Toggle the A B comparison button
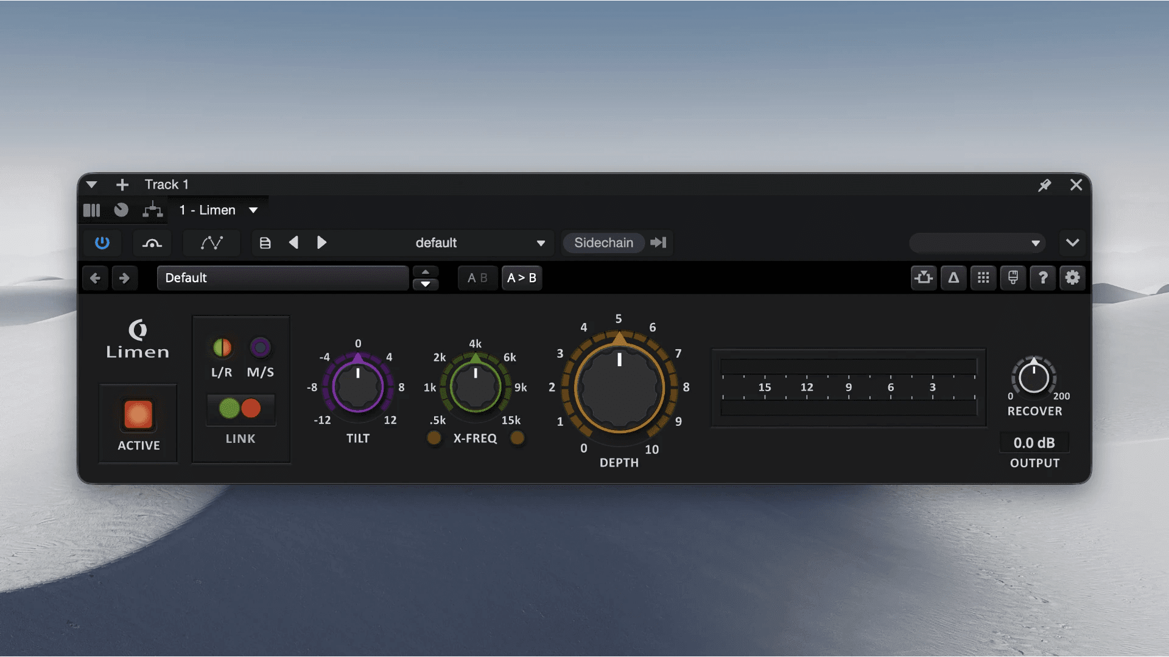This screenshot has height=657, width=1169. tap(477, 278)
